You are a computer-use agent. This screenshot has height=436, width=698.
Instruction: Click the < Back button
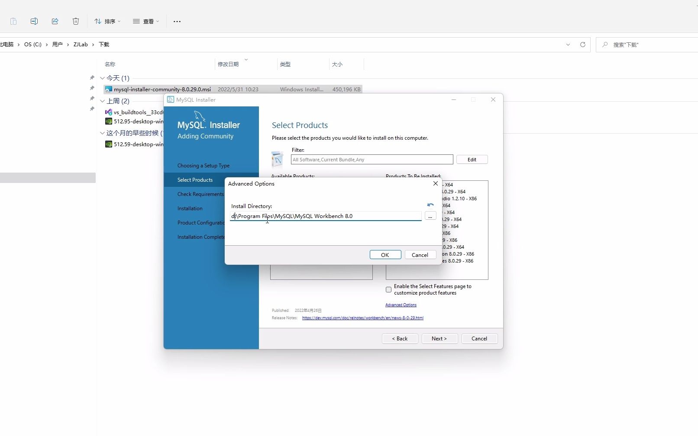(400, 339)
